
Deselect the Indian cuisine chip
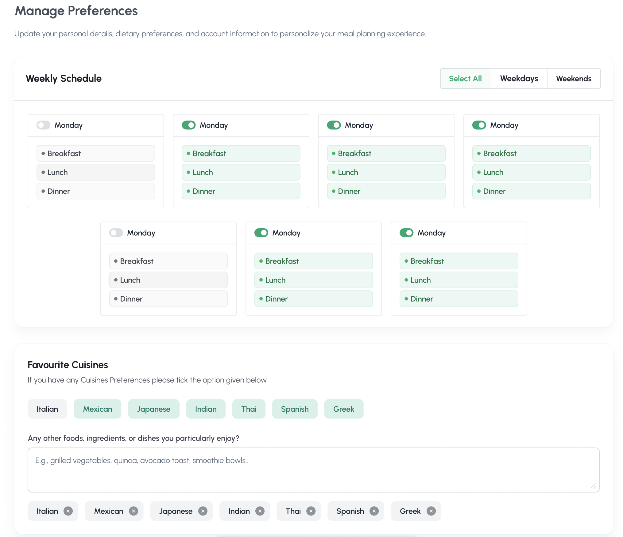206,409
